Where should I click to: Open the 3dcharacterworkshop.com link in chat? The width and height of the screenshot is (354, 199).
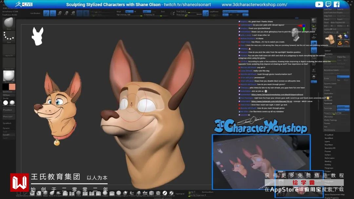277,95
